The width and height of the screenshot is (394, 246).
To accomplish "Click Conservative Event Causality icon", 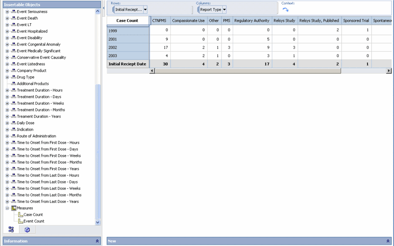I will [x=13, y=57].
